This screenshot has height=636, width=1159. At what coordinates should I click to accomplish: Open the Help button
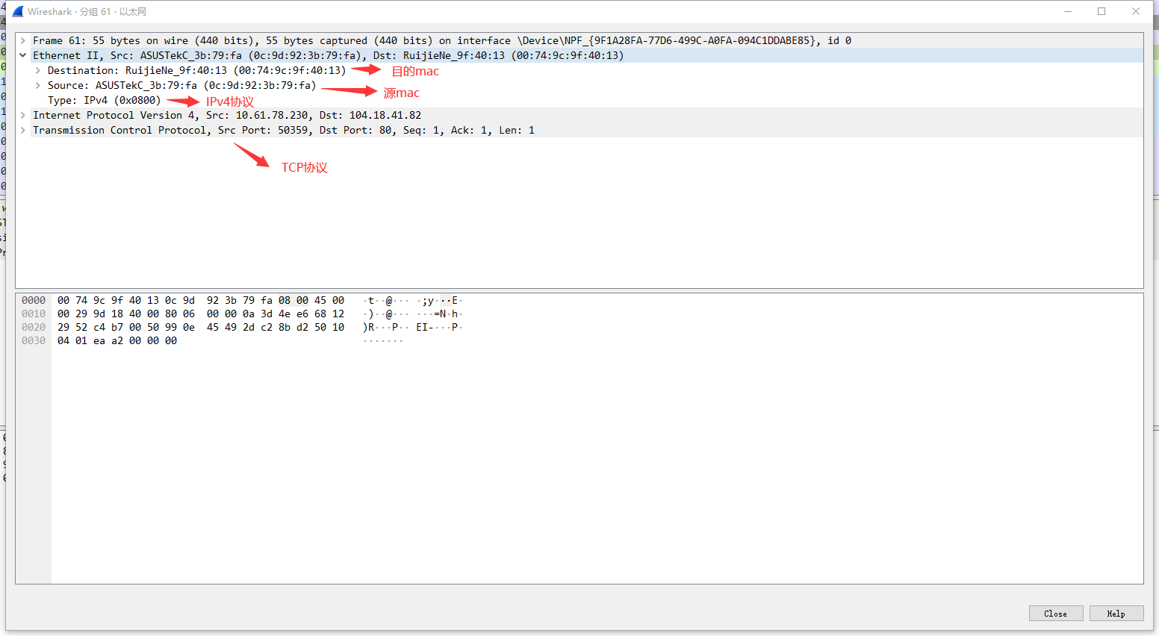(1116, 613)
